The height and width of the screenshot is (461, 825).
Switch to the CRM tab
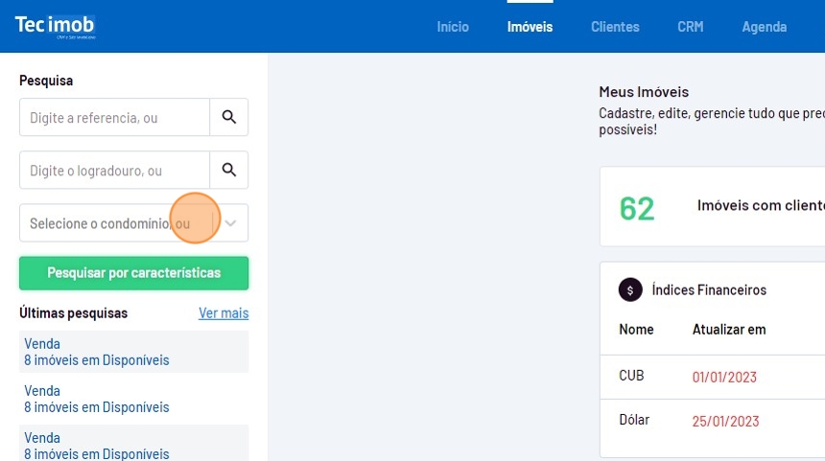tap(690, 27)
